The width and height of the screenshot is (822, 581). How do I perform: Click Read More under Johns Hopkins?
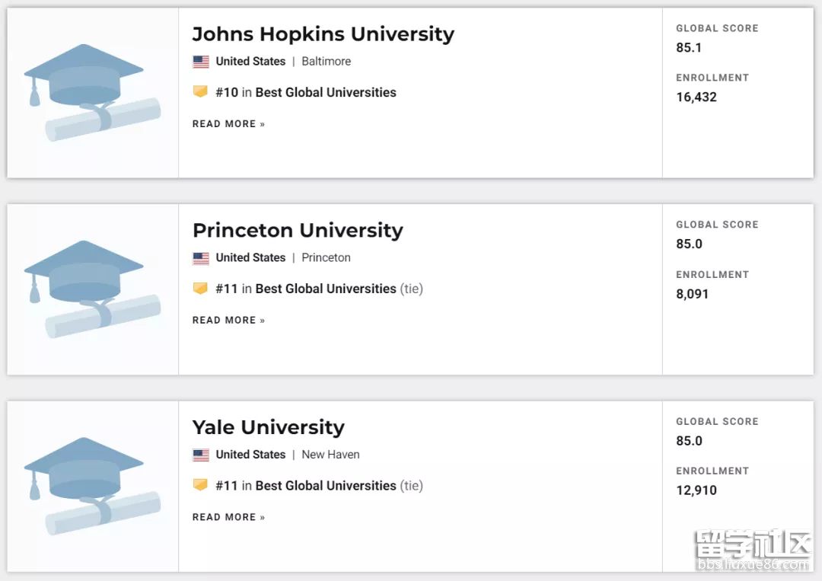pos(228,124)
